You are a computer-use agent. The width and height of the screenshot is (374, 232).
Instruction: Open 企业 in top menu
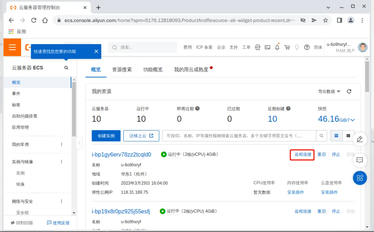pos(221,47)
